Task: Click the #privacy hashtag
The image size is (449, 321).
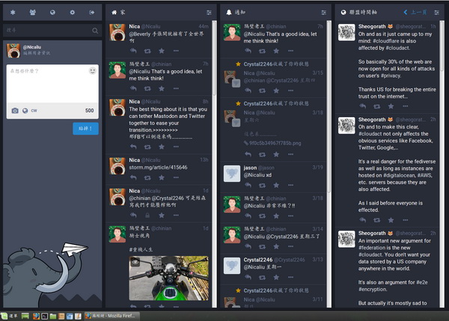Action: [391, 75]
